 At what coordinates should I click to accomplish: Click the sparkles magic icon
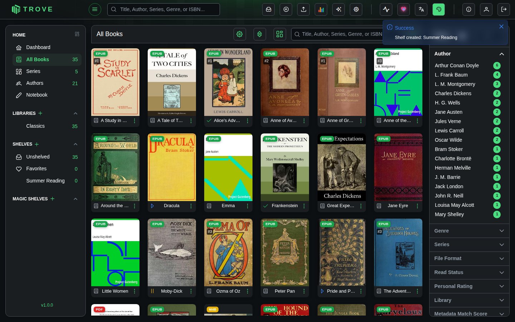click(x=339, y=9)
